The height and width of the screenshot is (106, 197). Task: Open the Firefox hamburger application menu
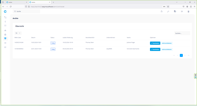tap(194, 7)
